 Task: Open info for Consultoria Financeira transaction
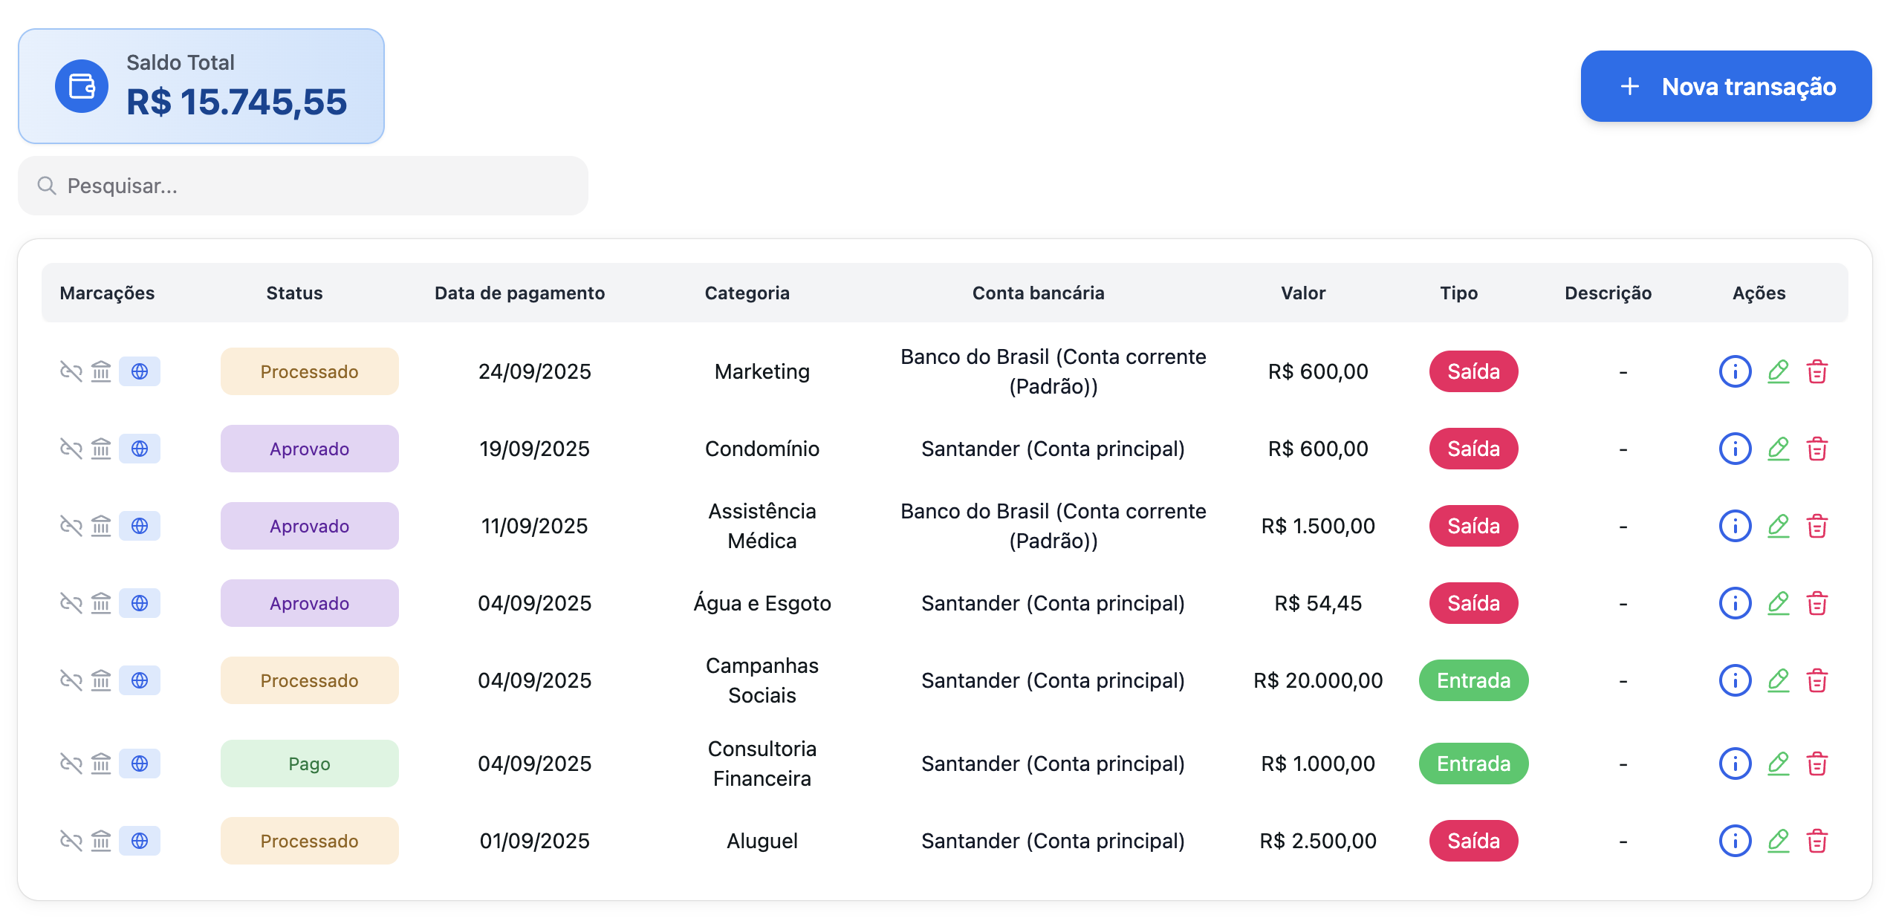(1734, 764)
